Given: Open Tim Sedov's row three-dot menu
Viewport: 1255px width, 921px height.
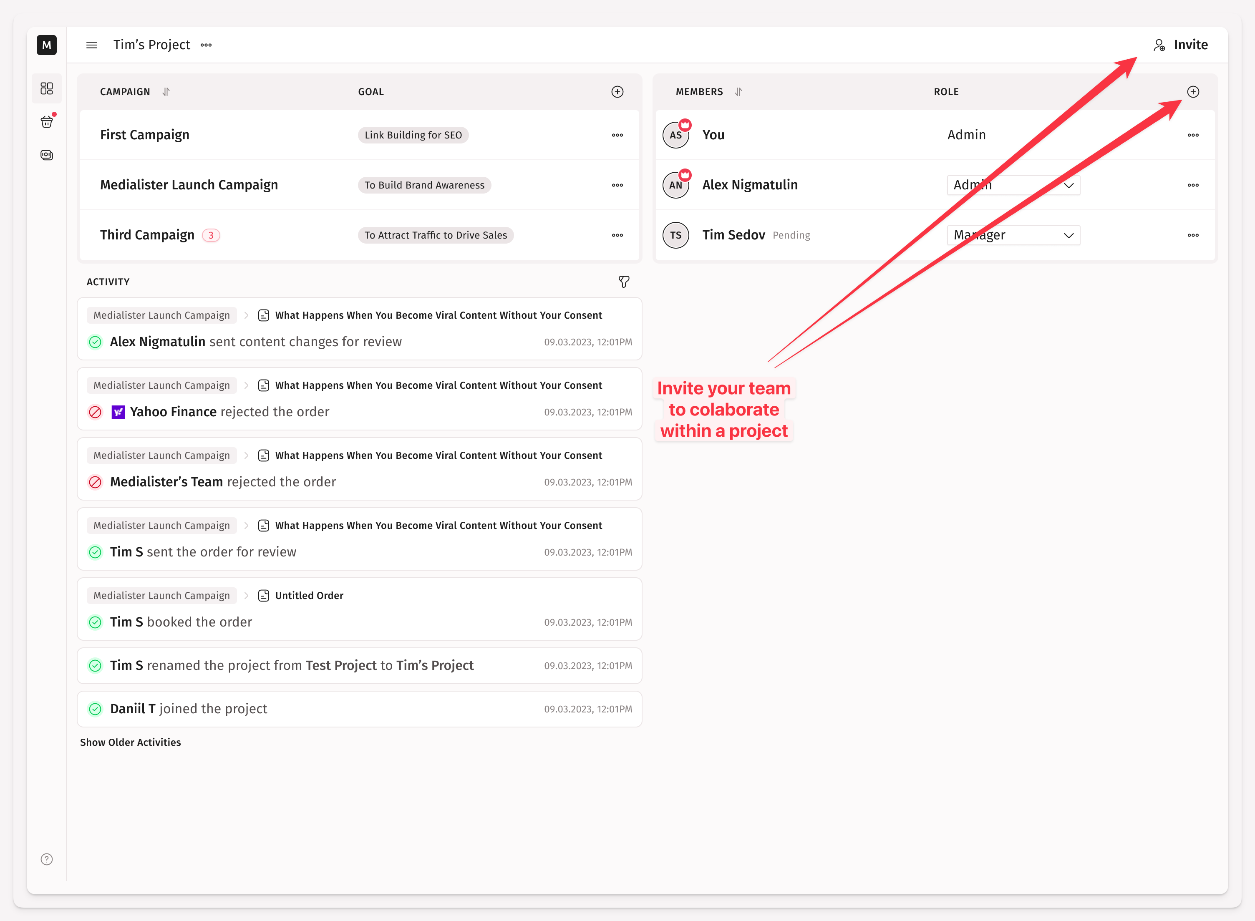Looking at the screenshot, I should [1192, 235].
